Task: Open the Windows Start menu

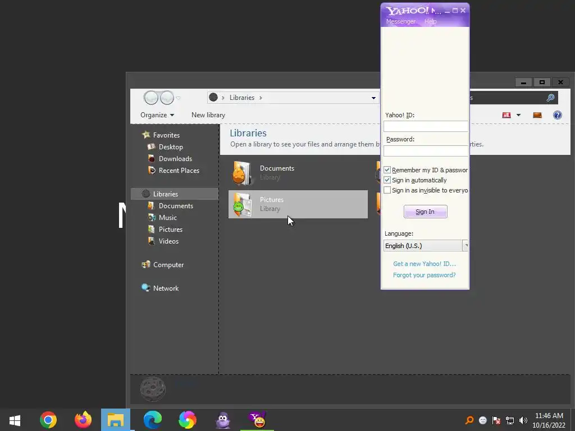Action: coord(15,420)
